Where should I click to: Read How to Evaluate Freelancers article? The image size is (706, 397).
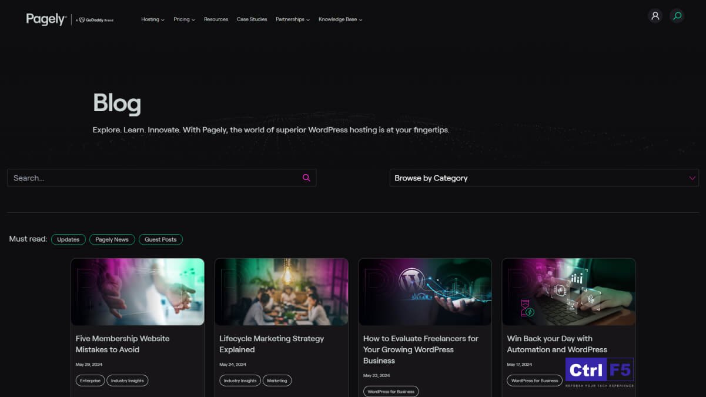point(420,349)
